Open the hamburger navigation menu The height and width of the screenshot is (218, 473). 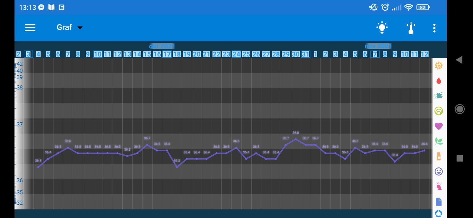point(30,28)
